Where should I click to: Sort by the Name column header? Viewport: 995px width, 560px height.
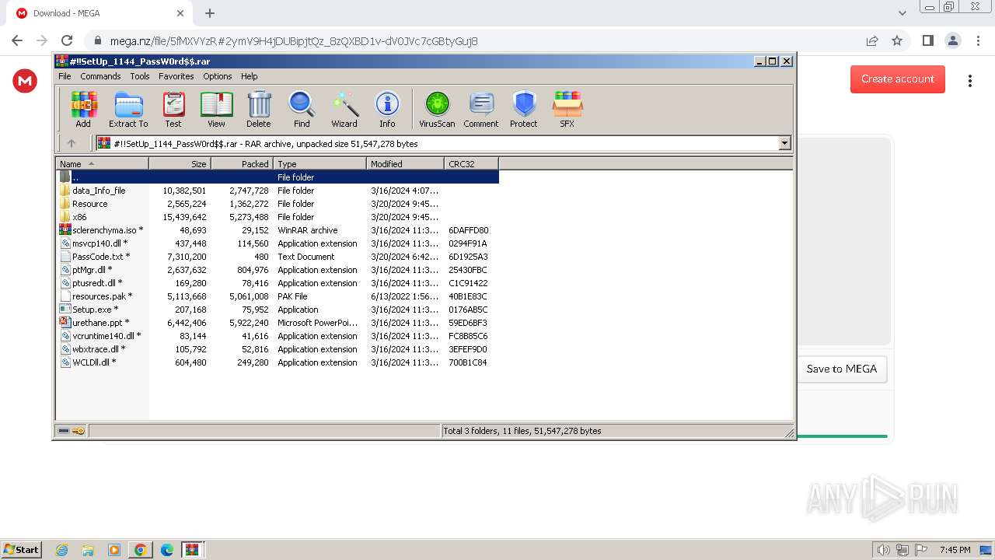point(102,163)
